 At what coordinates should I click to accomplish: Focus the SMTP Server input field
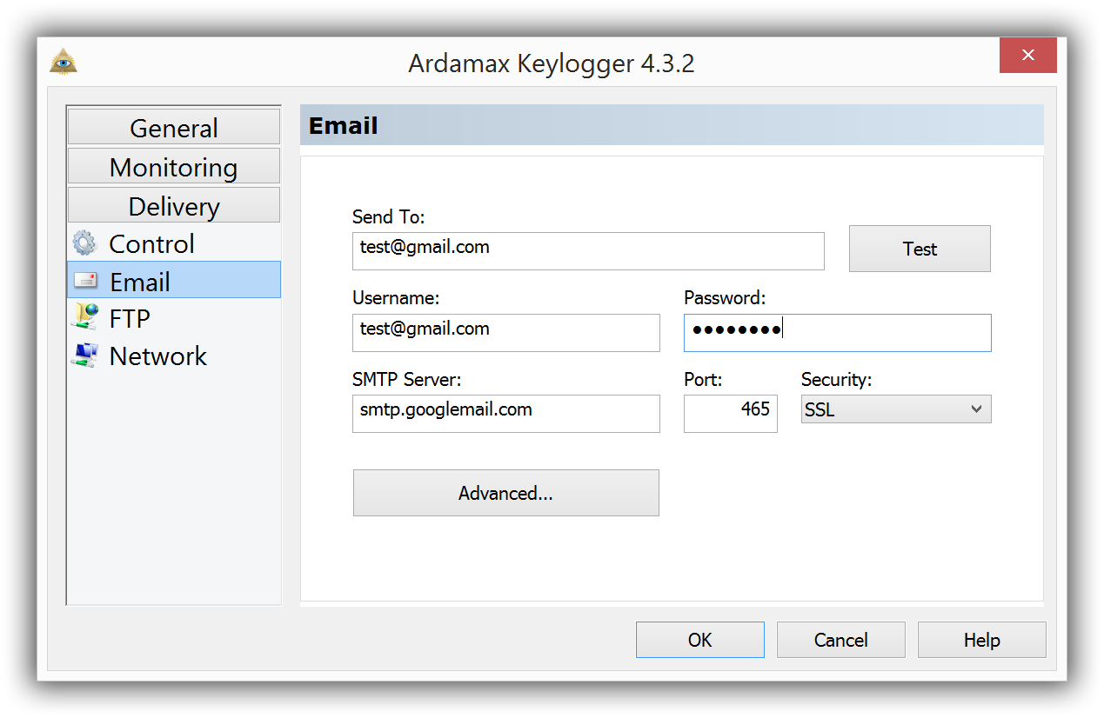[506, 414]
